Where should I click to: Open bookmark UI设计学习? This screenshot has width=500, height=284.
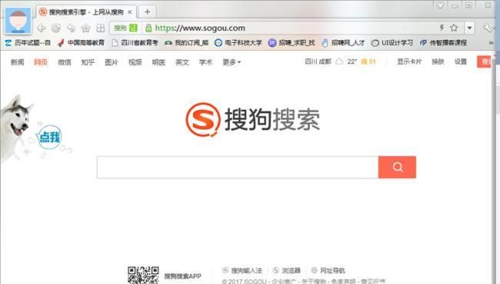pos(392,43)
